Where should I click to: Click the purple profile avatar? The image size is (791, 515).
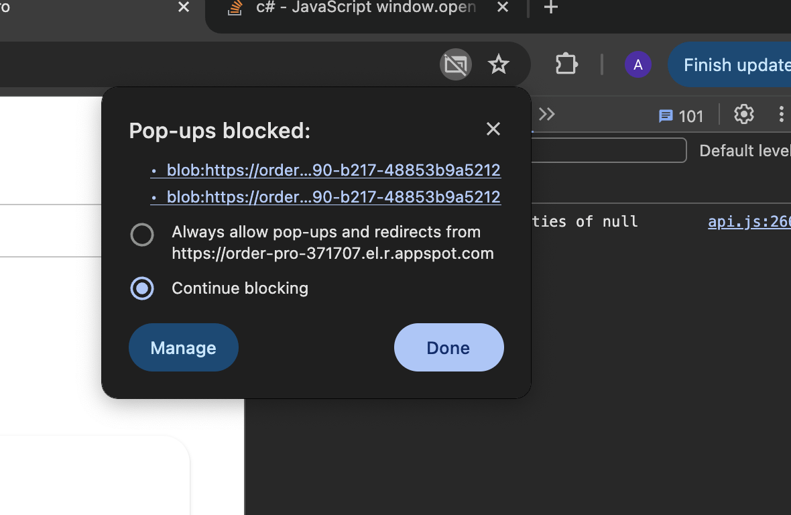[x=637, y=64]
